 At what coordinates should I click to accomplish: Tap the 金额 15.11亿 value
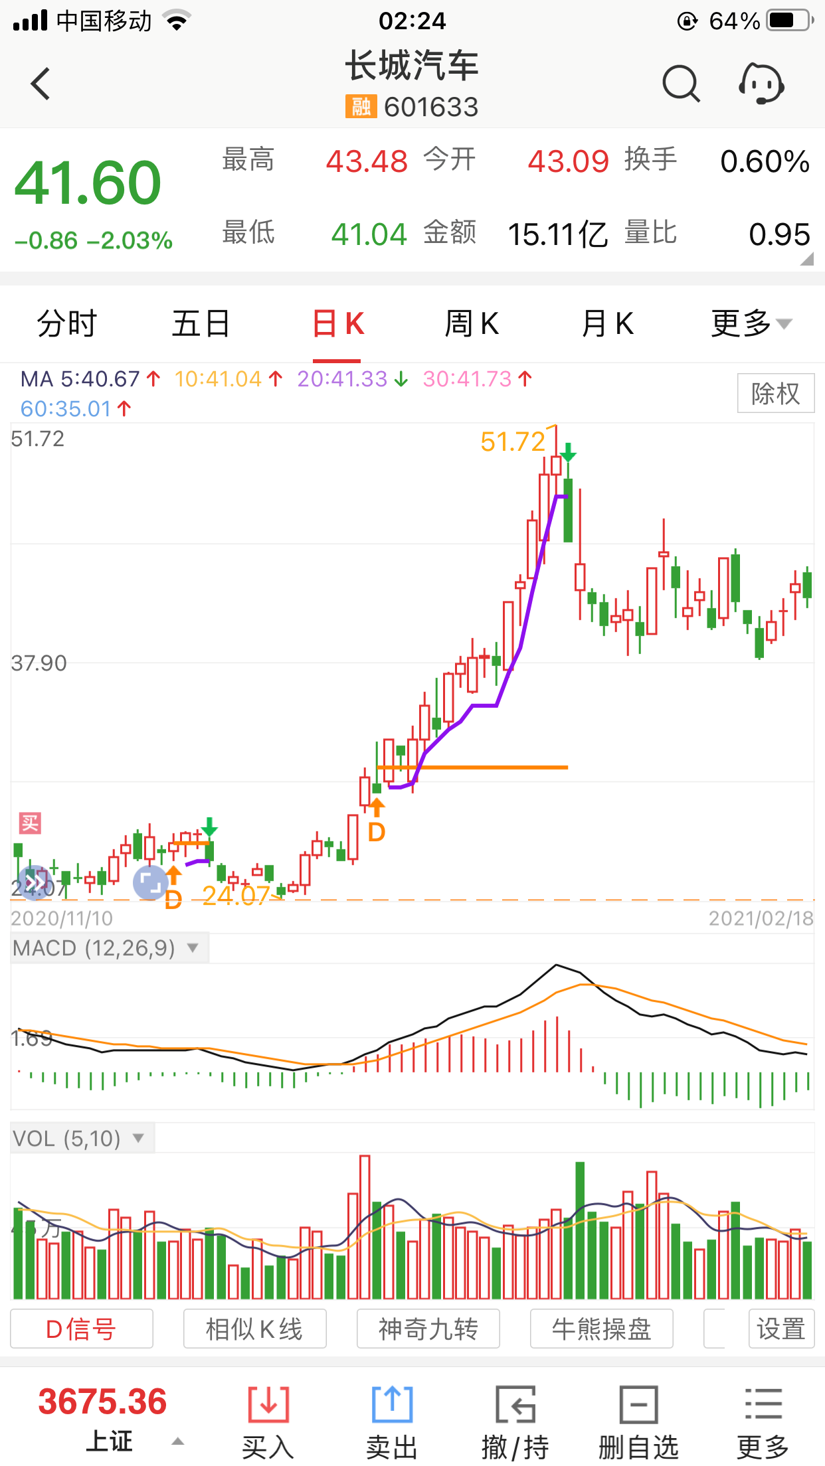point(558,234)
